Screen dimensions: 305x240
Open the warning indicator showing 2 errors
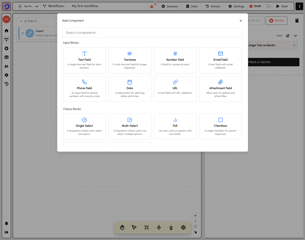click(152, 6)
